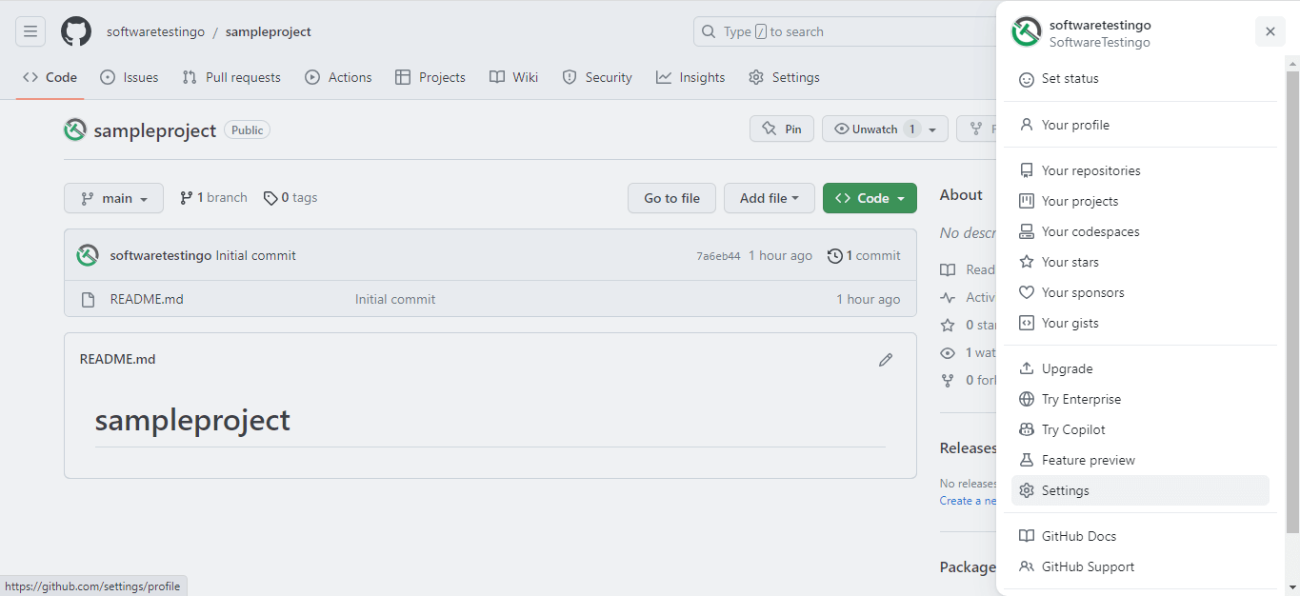Viewport: 1300px width, 596px height.
Task: Open the Pull requests tab
Action: [231, 77]
